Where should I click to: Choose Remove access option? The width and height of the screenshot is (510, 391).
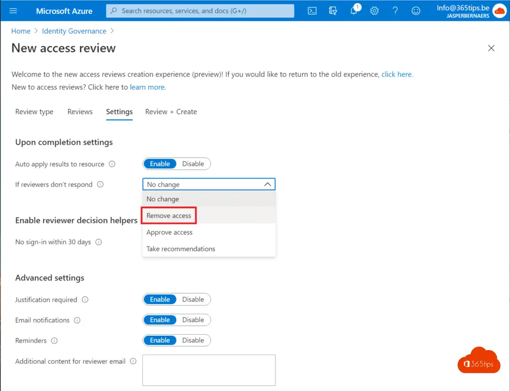(209, 216)
